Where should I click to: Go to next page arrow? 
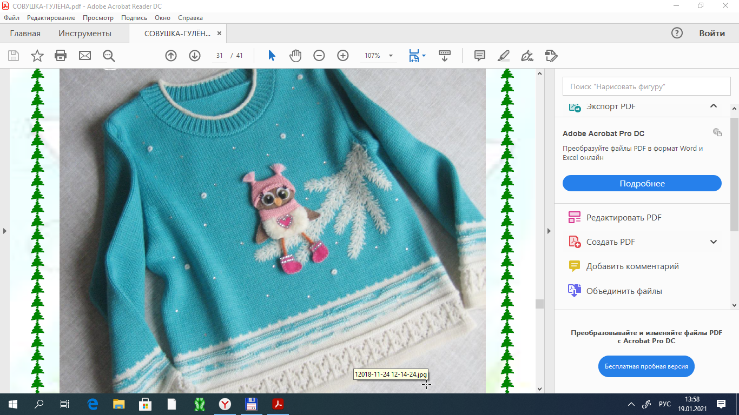195,56
